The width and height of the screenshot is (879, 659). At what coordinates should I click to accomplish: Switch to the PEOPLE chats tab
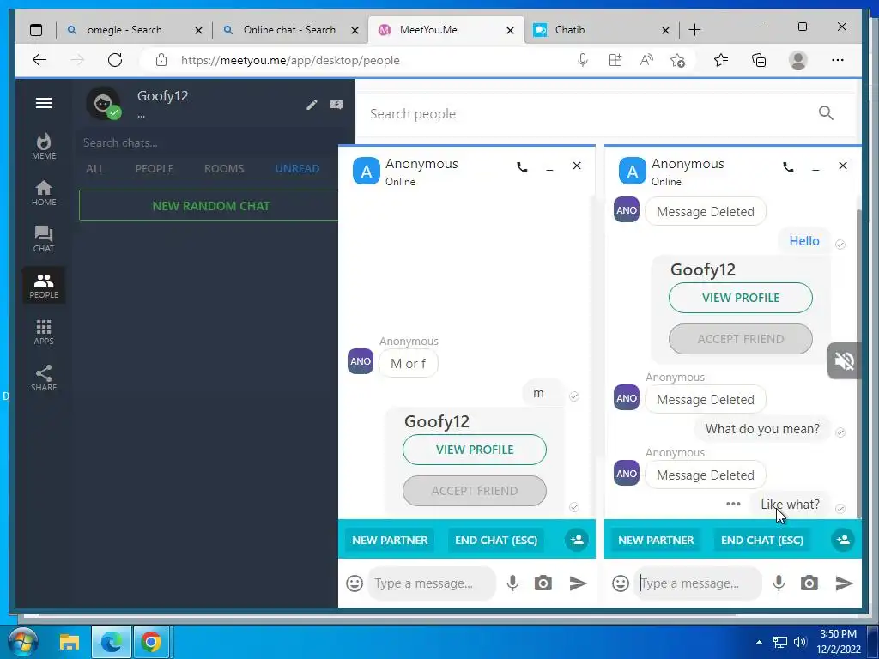coord(155,169)
